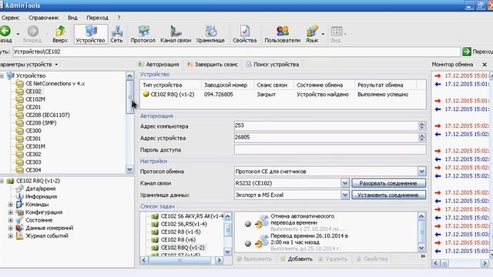
Task: Expand the Конфигурация tree node
Action: click(10, 212)
